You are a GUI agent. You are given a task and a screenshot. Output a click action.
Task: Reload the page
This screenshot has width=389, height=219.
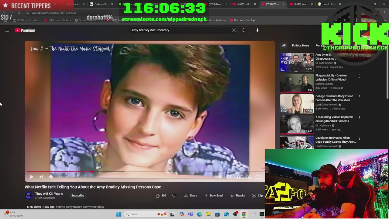pos(19,13)
